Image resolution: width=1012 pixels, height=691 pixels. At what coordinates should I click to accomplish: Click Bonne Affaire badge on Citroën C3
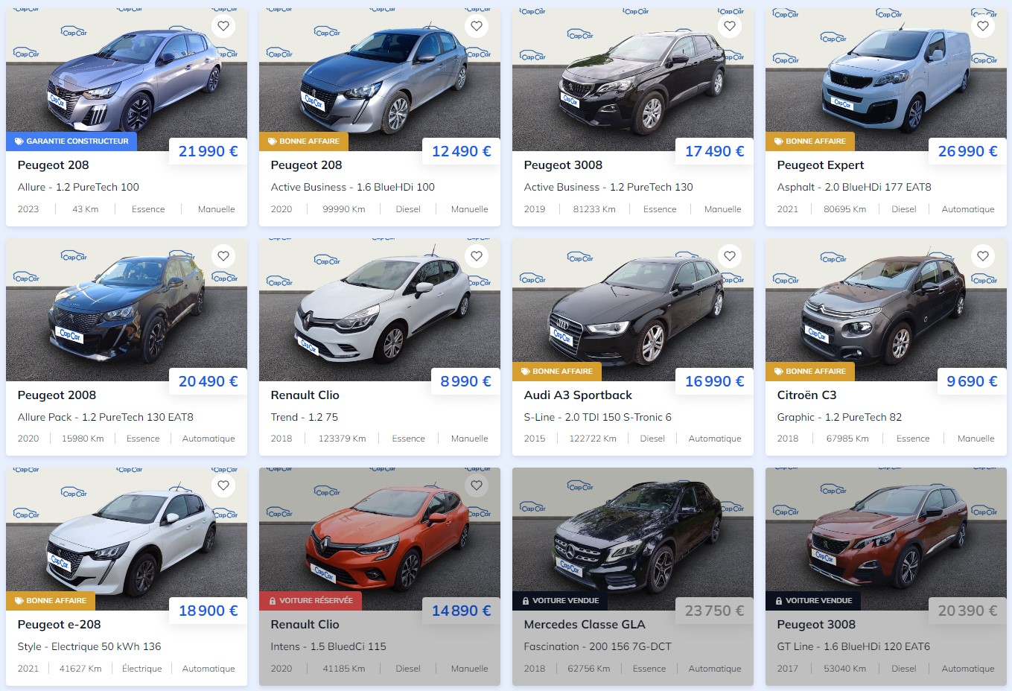point(809,371)
